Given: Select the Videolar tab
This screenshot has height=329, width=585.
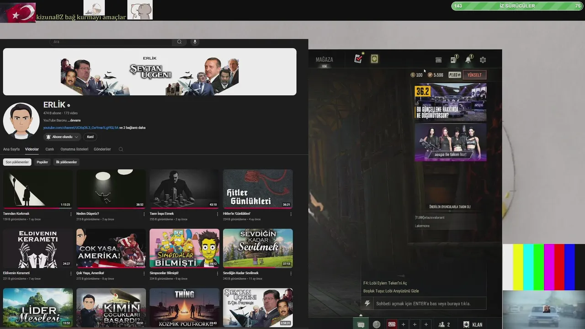Looking at the screenshot, I should coord(32,149).
